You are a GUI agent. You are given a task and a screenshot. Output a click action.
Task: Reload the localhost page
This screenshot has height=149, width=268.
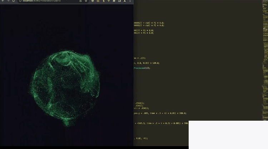point(14,1)
